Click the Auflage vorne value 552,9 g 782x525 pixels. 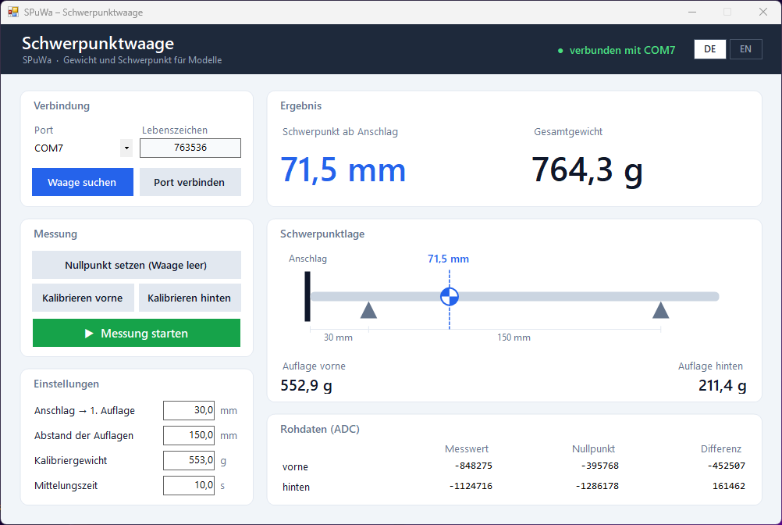[x=306, y=385]
